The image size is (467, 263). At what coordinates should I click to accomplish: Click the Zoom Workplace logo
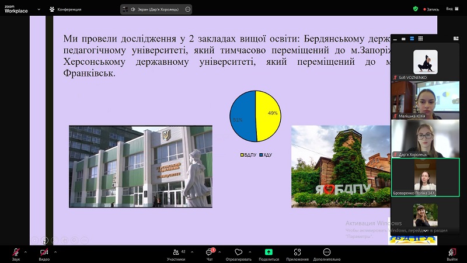16,9
